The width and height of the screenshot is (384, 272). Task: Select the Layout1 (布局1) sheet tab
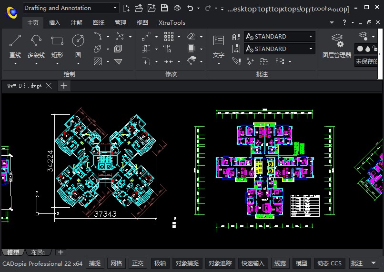pos(38,252)
